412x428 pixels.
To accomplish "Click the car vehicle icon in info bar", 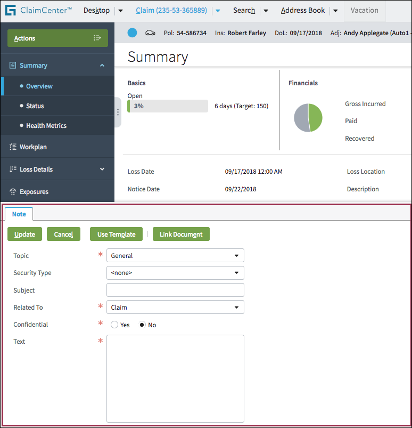I will [x=151, y=33].
